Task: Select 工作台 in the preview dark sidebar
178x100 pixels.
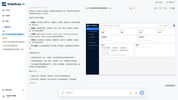Action: pos(92,29)
